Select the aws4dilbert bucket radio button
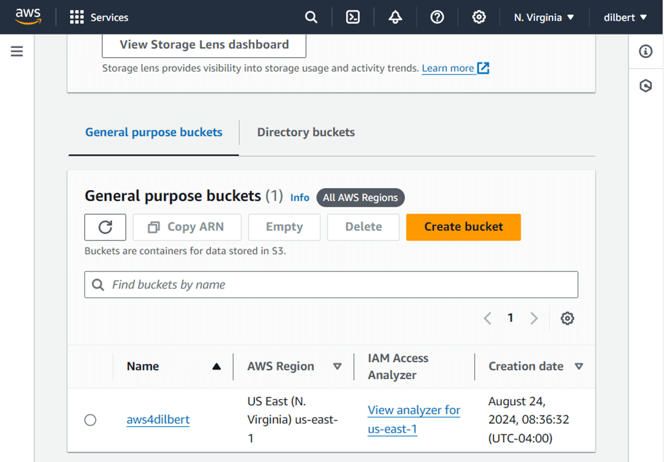This screenshot has height=462, width=664. pyautogui.click(x=90, y=420)
